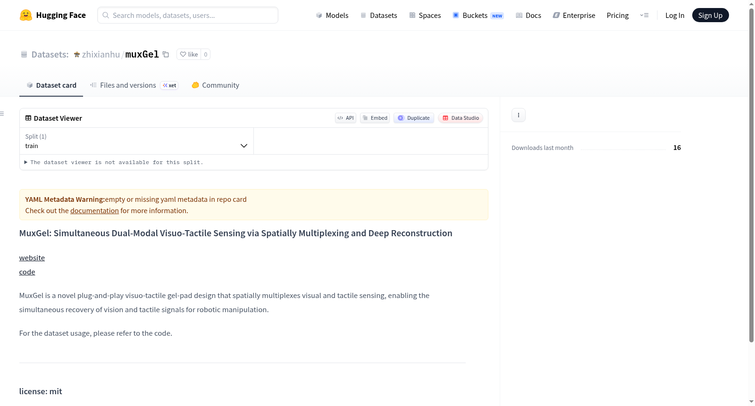This screenshot has width=755, height=406.
Task: Open the documentation link in YAML warning
Action: point(94,211)
